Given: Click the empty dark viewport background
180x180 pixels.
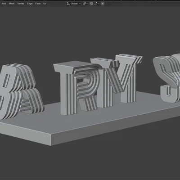Looking at the screenshot, I should [90, 162].
